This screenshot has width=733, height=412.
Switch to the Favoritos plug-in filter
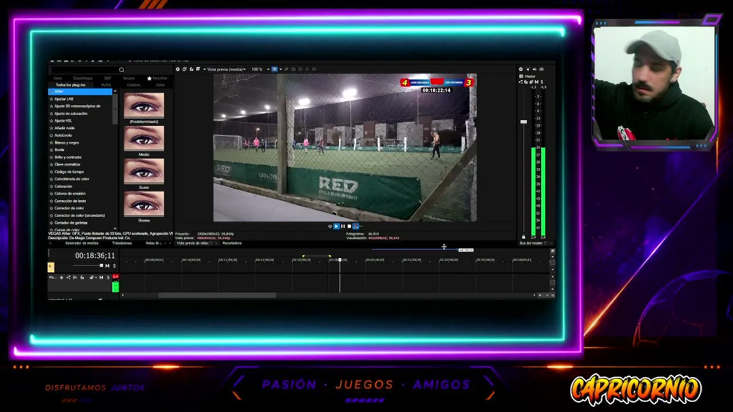point(157,78)
